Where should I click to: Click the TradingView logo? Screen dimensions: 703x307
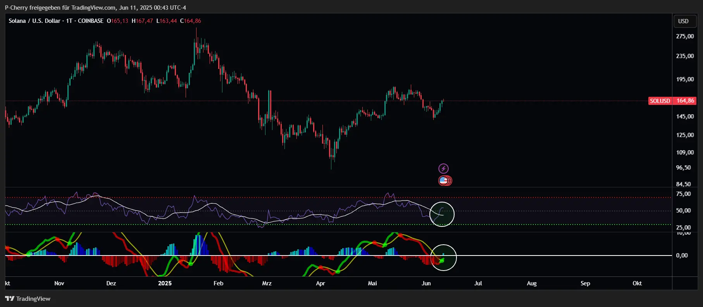pyautogui.click(x=28, y=298)
